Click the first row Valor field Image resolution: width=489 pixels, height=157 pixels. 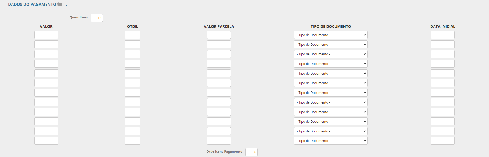pos(46,35)
